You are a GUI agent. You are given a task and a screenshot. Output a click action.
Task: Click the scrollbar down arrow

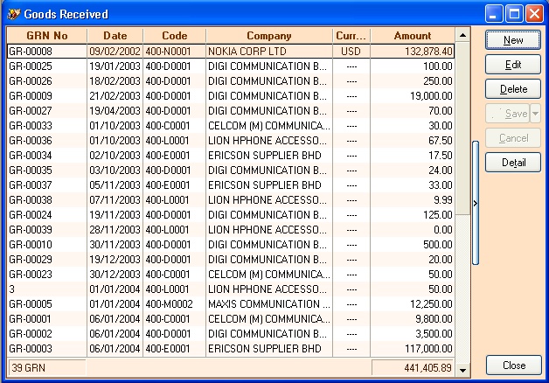click(x=462, y=370)
